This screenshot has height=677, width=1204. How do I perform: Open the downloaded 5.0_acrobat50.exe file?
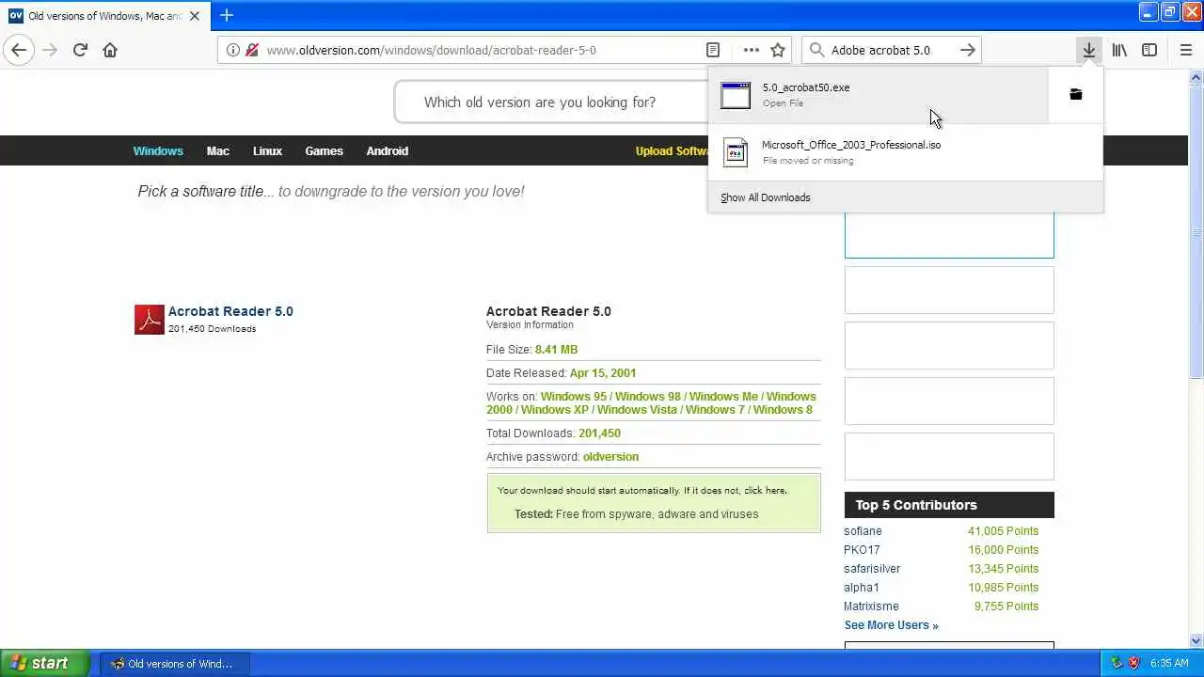point(878,95)
